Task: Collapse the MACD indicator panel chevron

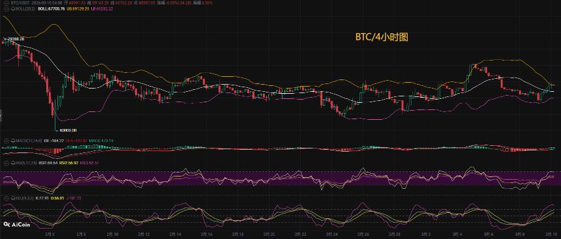Action: 7,141
